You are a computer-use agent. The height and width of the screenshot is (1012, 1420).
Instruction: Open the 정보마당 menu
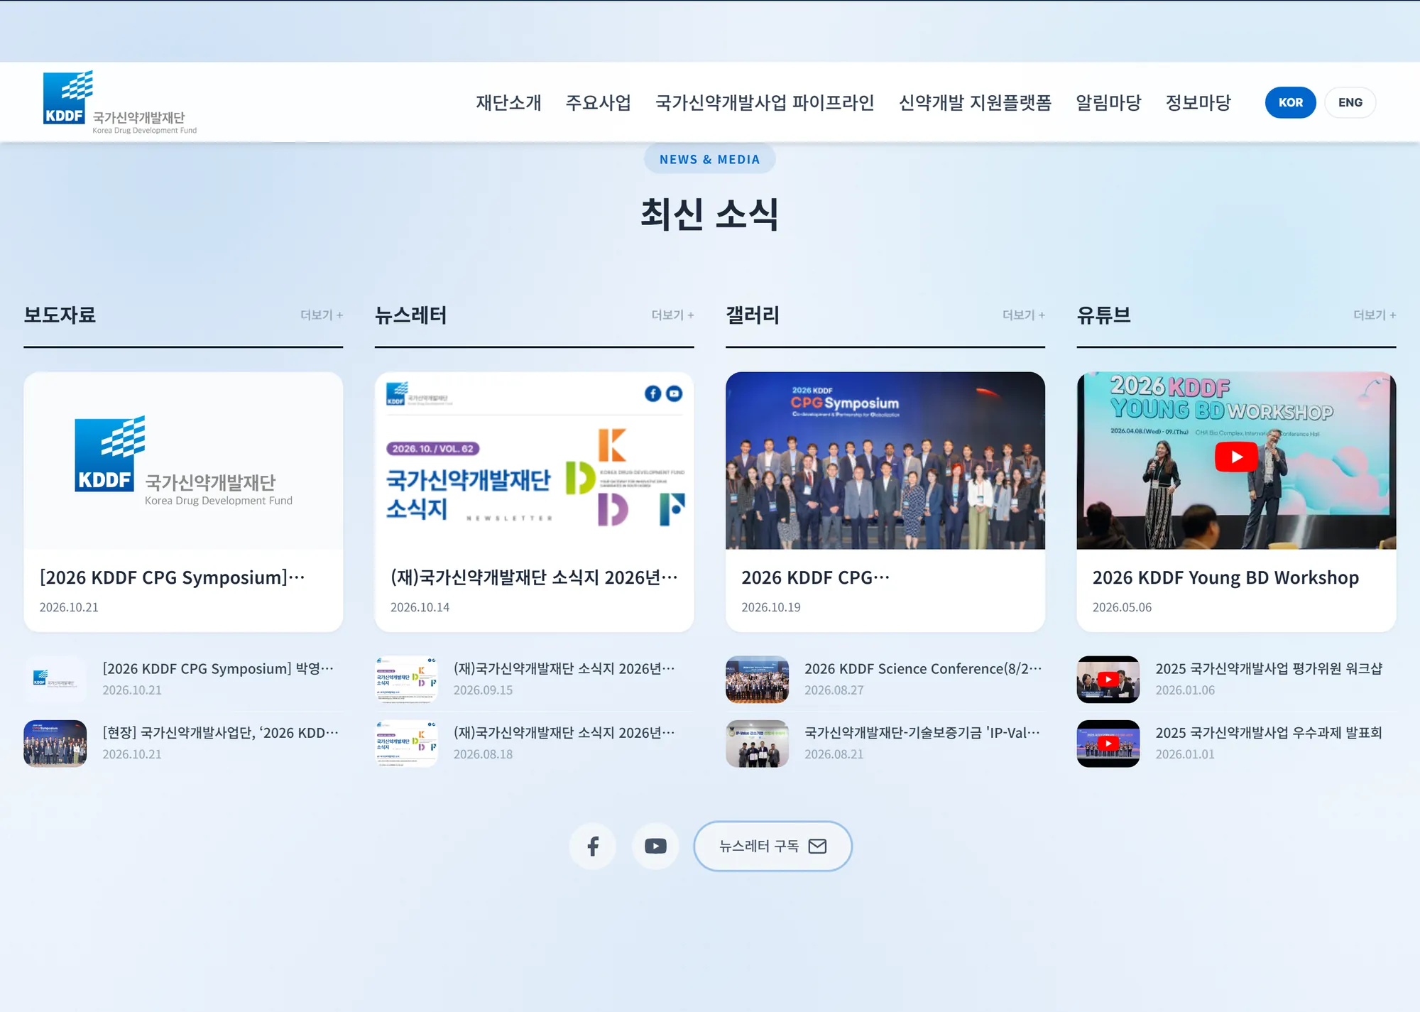pos(1198,102)
